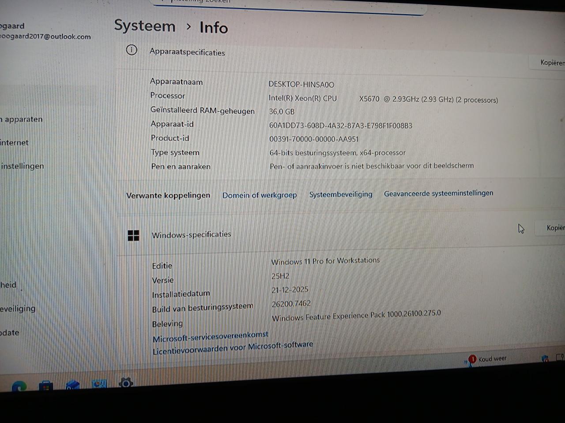Click the Windows logo beside Windows-specificaties
The image size is (565, 423).
pyautogui.click(x=133, y=235)
